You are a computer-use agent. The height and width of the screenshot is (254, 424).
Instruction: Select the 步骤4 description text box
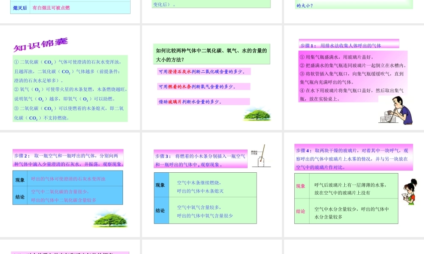tap(354, 157)
